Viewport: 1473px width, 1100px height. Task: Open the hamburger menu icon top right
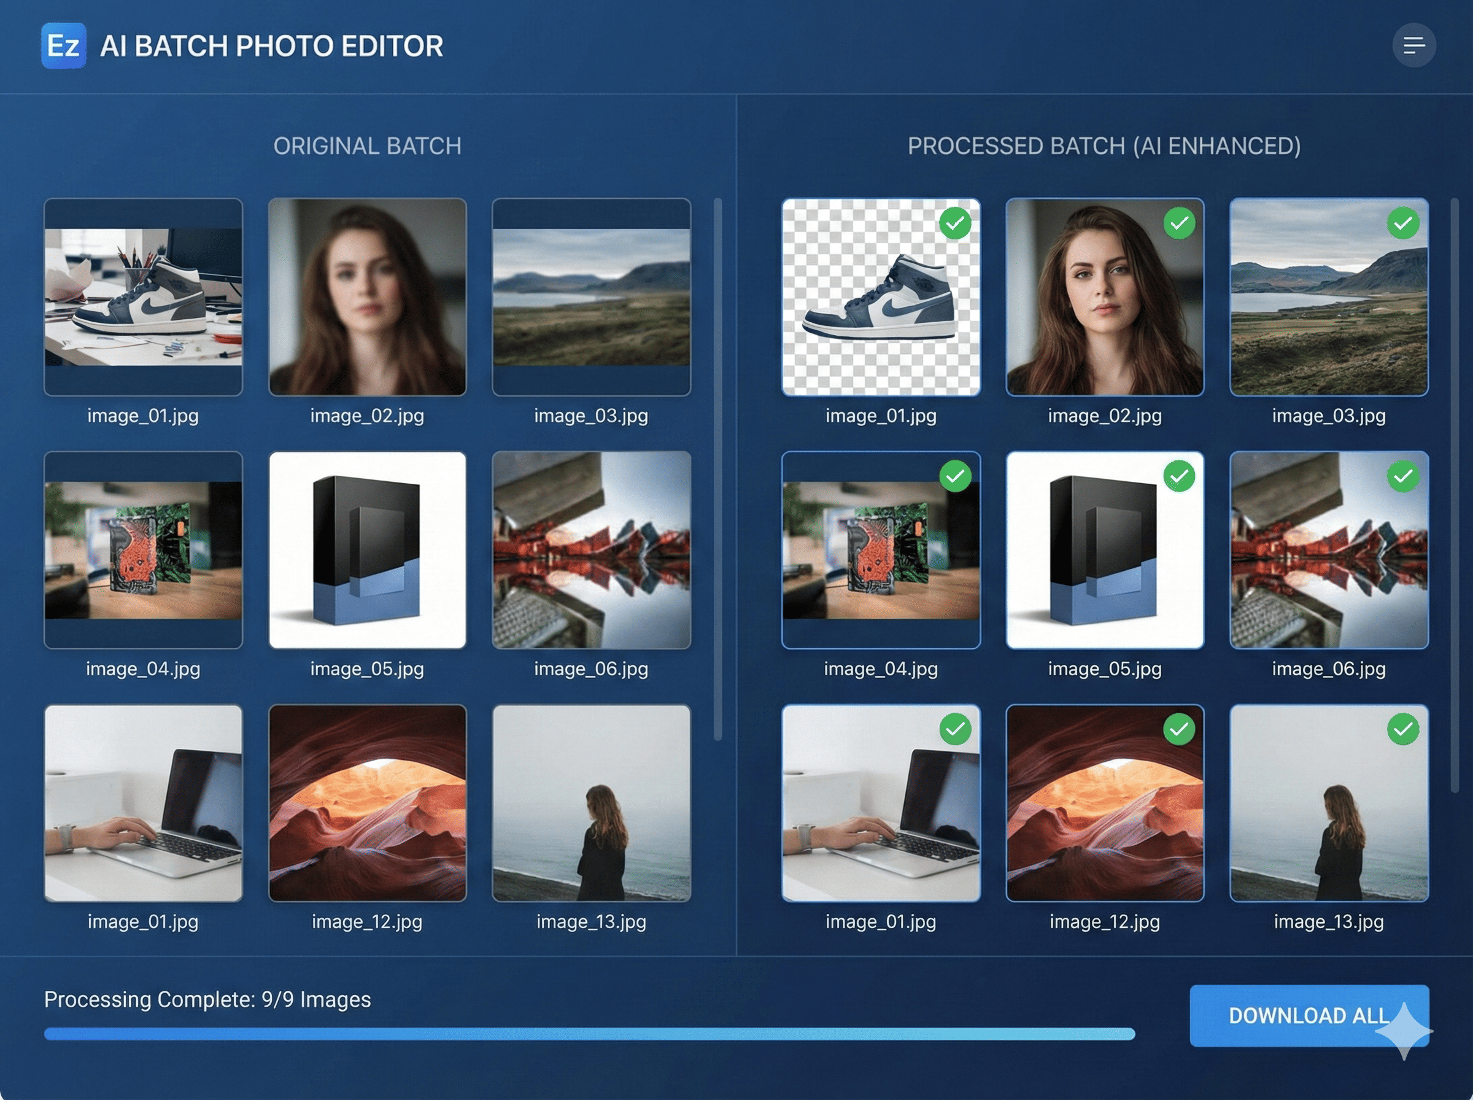[1413, 45]
